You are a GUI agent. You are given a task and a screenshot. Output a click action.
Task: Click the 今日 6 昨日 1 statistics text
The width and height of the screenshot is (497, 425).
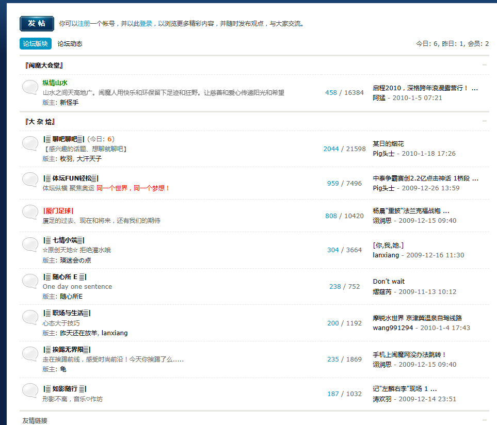(452, 44)
